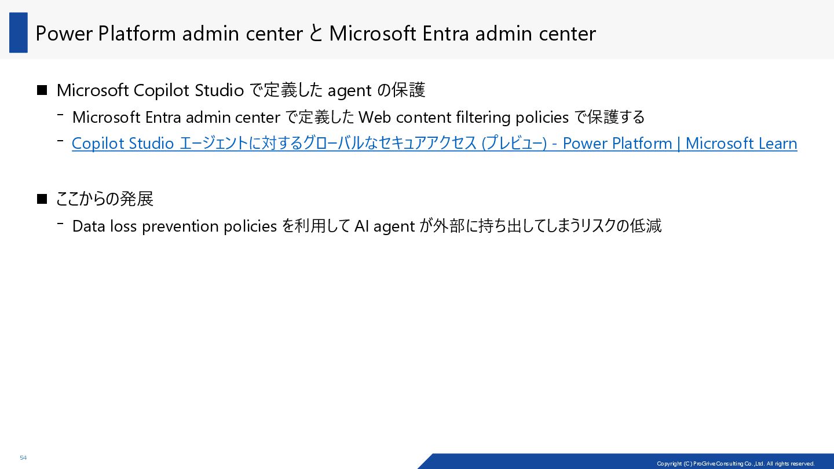Click the square bullet before ここからの発展
The height and width of the screenshot is (469, 834).
pos(42,199)
